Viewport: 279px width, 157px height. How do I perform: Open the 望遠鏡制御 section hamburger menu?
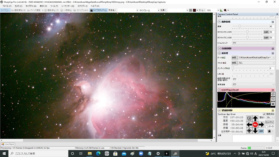(x=273, y=110)
